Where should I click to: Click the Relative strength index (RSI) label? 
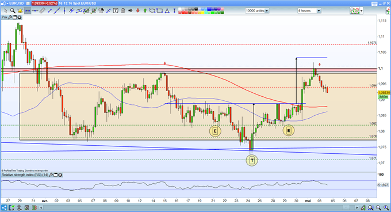click(x=25, y=175)
